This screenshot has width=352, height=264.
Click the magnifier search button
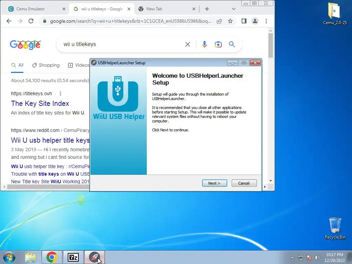pos(232,44)
